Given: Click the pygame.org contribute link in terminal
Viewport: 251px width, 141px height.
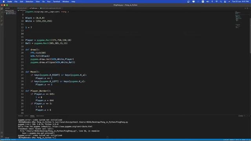Looking at the screenshot, I should click(72, 127).
